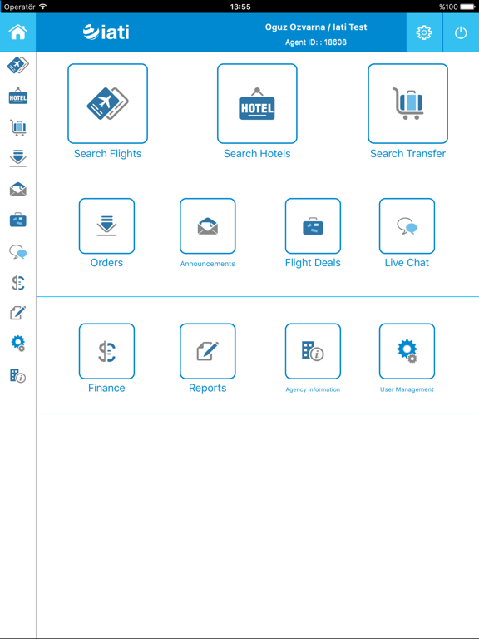Open the User Management tile icon
This screenshot has height=639, width=479.
[407, 351]
